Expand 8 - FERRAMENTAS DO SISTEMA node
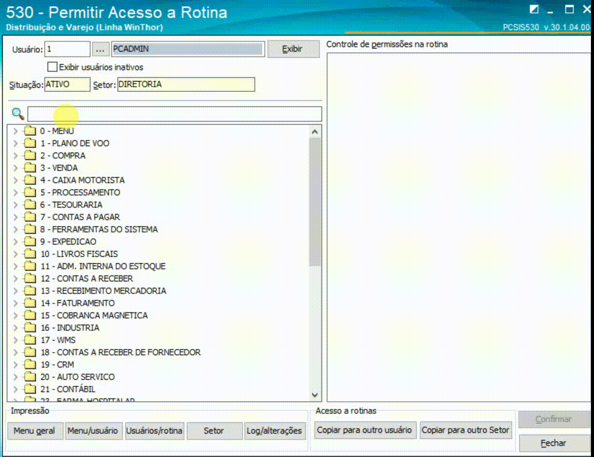Viewport: 594px width, 457px height. [15, 229]
